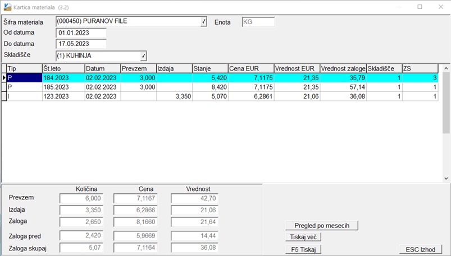Click the row selector arrow of first row

tap(3, 78)
